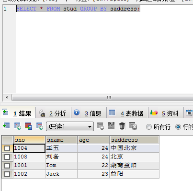Click the fourth result toolbar grid icon
193x191 pixels.
(40, 126)
